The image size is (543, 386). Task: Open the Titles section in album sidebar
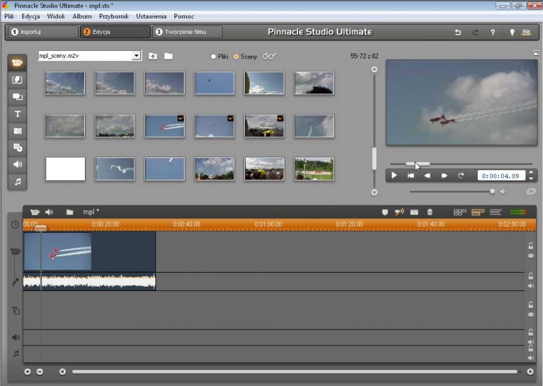point(18,114)
